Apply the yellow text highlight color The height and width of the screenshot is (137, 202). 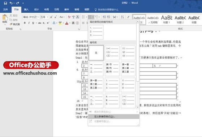60,23
